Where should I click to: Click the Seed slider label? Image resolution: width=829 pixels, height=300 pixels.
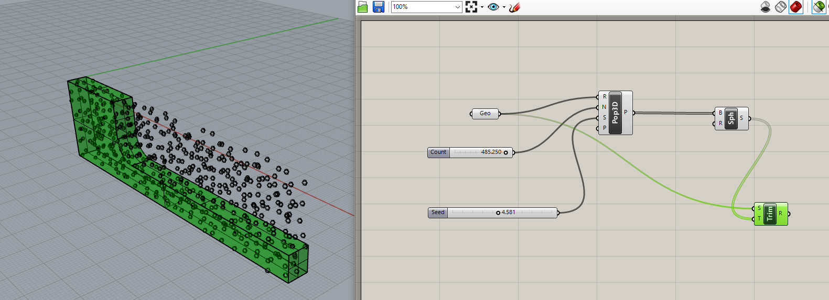pyautogui.click(x=438, y=213)
